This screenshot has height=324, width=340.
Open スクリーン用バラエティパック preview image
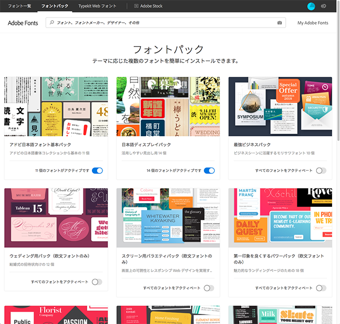(x=168, y=218)
